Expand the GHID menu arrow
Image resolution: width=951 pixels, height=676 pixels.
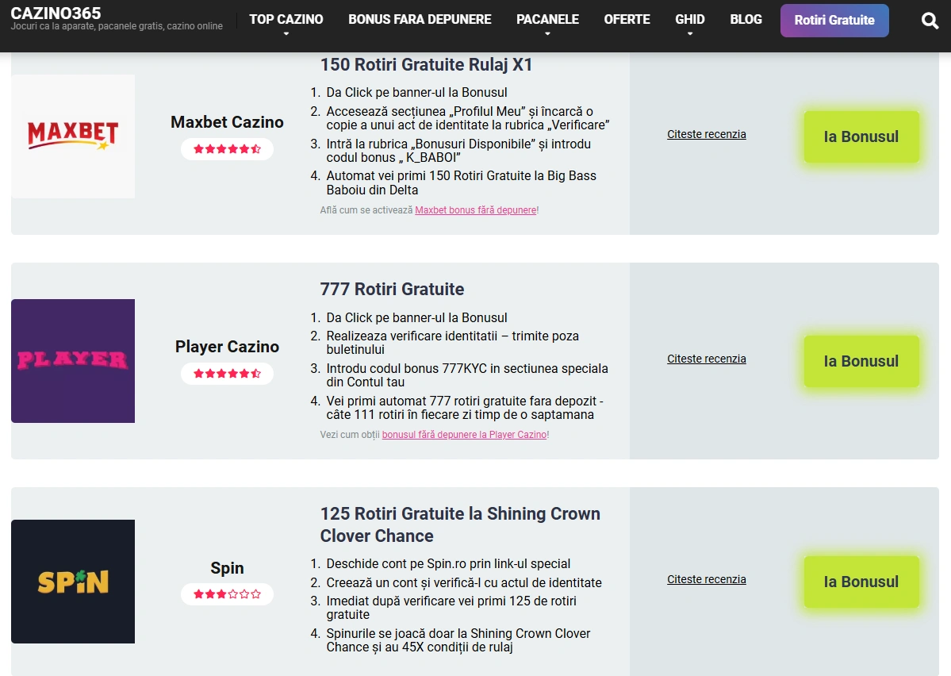point(689,34)
